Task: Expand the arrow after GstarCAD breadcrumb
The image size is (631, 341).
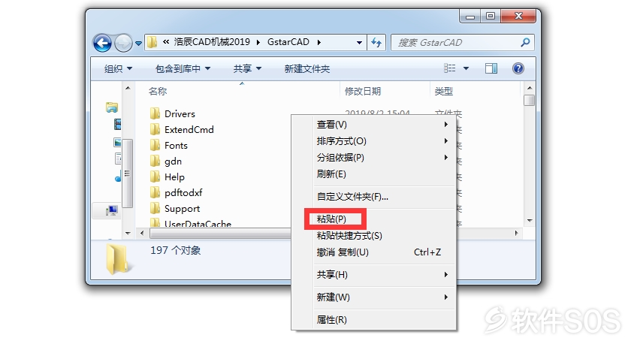Action: (x=319, y=42)
